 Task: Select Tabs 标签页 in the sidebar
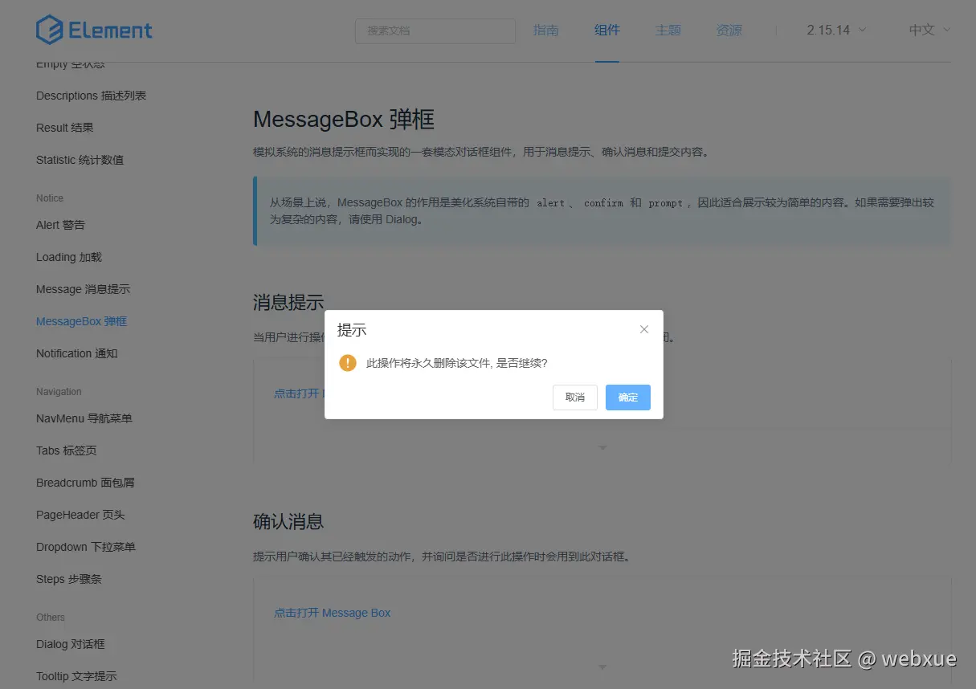coord(66,450)
